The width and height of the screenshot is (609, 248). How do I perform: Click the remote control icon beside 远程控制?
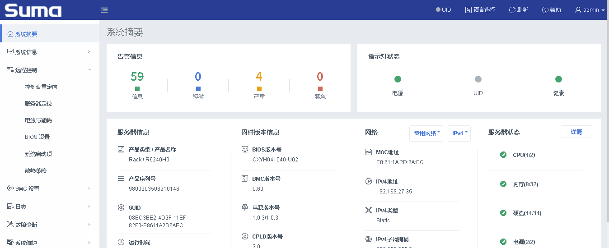coord(10,70)
